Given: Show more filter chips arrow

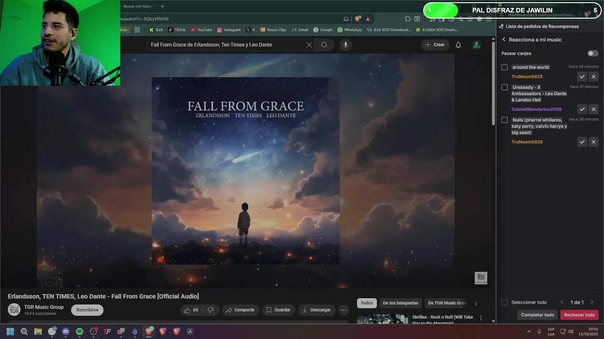Looking at the screenshot, I should point(476,303).
